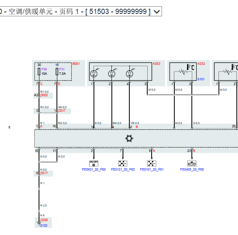The height and width of the screenshot is (235, 238).
Task: Click the A/C snowflake control unit symbol
Action: (129, 138)
